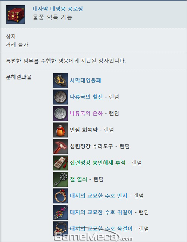187x242 pixels.
Task: Open the purple 나류국의 은화 link
Action: pos(86,114)
